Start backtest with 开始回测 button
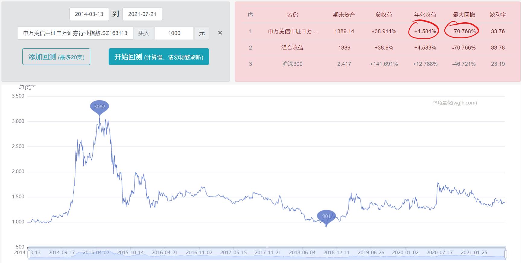This screenshot has width=521, height=263. tap(159, 57)
